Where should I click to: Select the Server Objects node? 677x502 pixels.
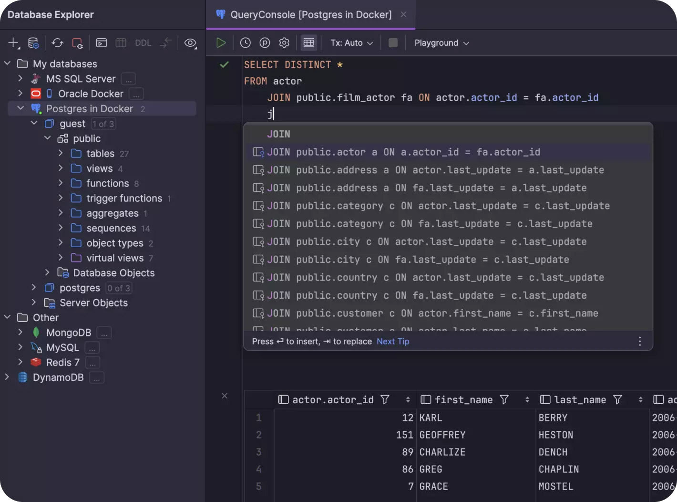(x=93, y=303)
